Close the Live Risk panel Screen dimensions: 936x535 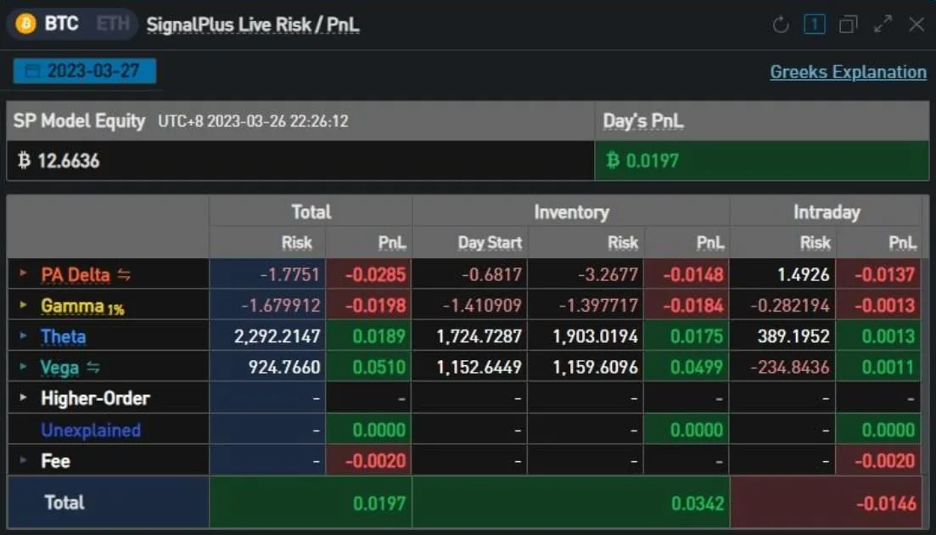pyautogui.click(x=916, y=25)
